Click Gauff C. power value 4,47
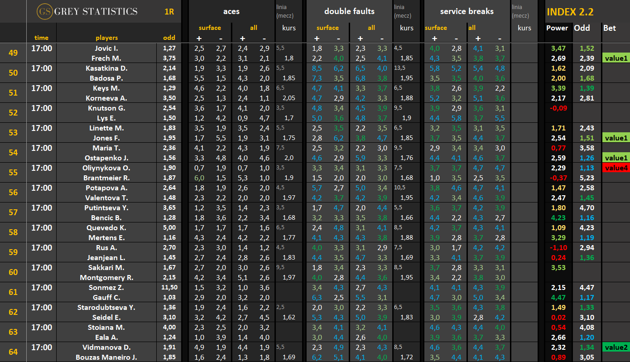630x362 pixels. 558,297
